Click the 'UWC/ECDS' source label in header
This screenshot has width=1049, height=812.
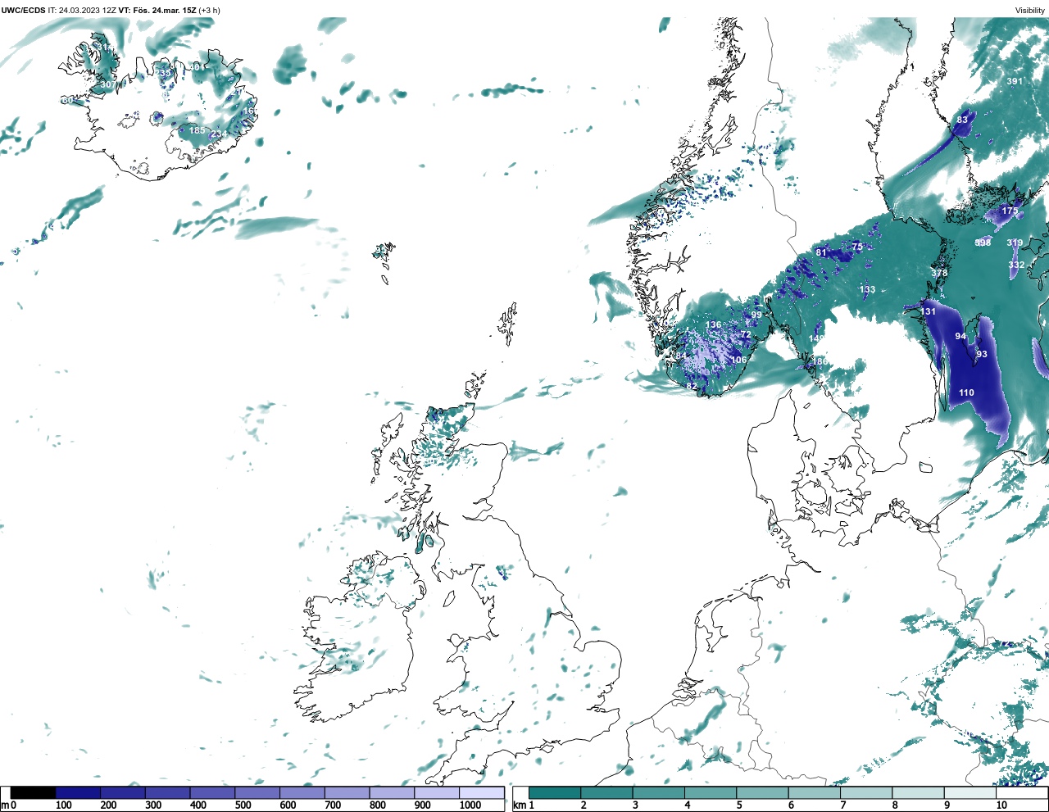[x=22, y=11]
